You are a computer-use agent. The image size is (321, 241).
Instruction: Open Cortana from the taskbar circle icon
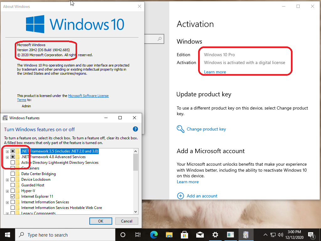click(123, 235)
